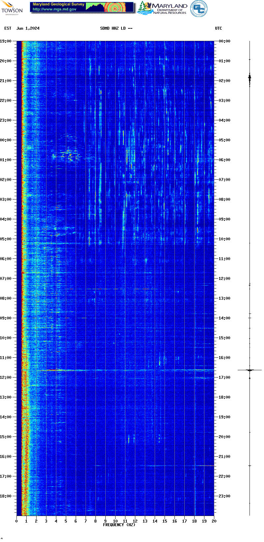The image size is (264, 542).
Task: Click the 00:00 EST midnight tick label
Action: point(6,140)
